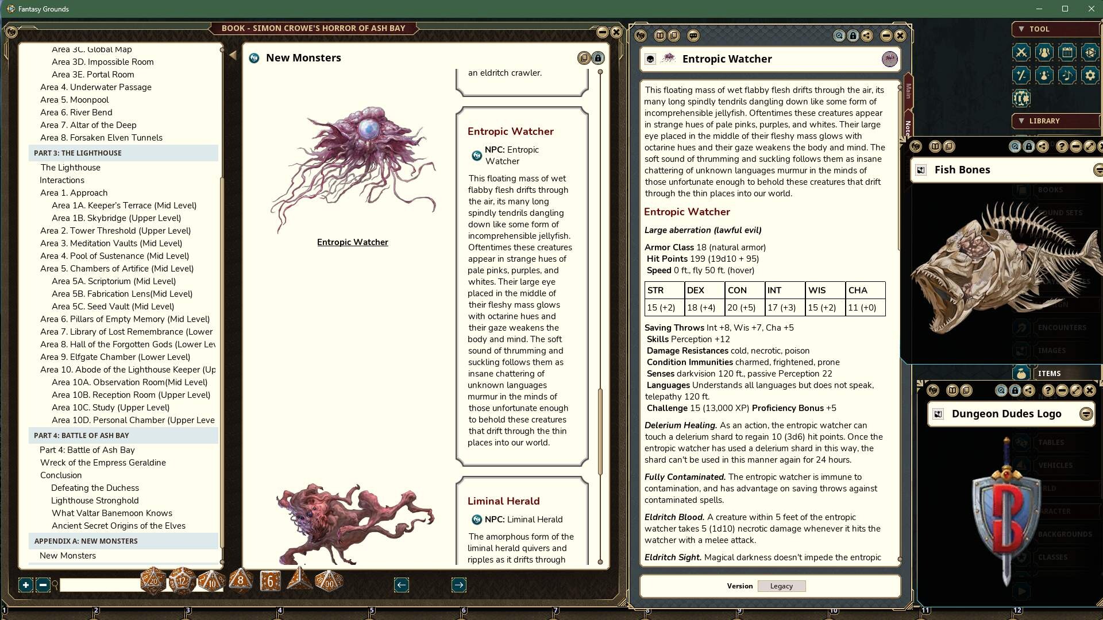Lock the Fish Bones window
The width and height of the screenshot is (1103, 620).
(x=1028, y=146)
